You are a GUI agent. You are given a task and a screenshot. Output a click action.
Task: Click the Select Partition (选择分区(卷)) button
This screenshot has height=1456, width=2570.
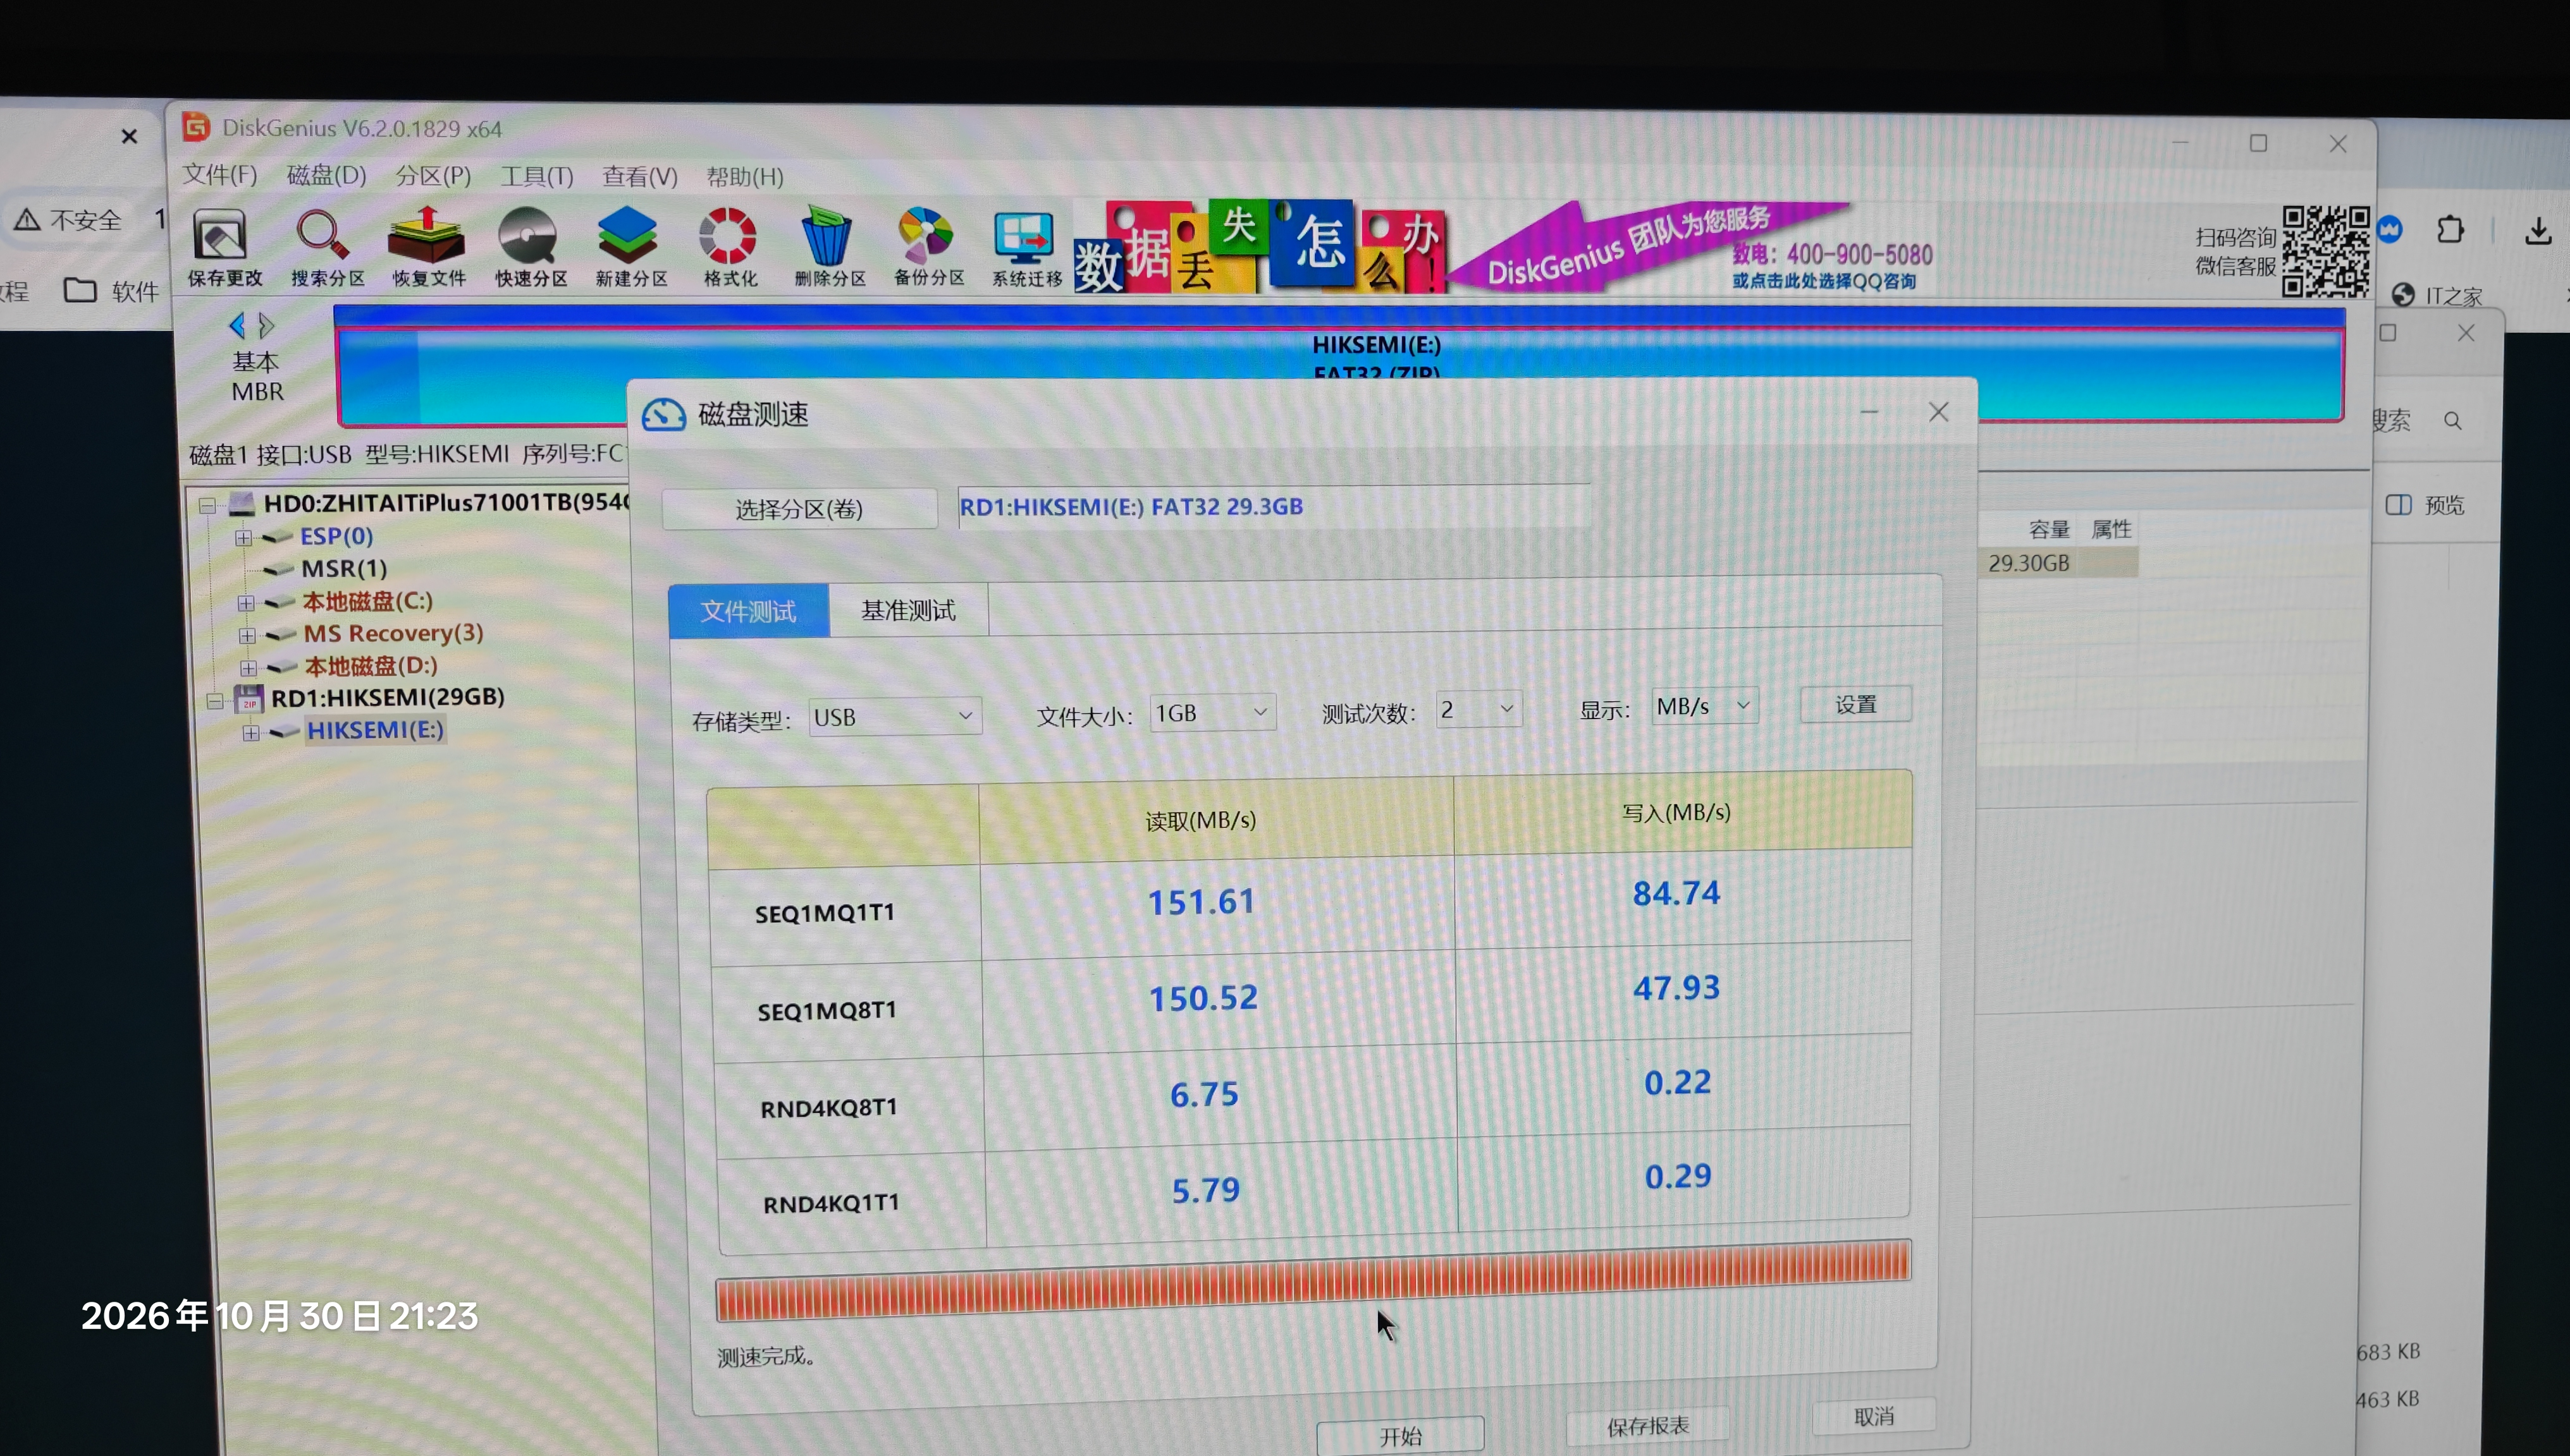coord(798,509)
